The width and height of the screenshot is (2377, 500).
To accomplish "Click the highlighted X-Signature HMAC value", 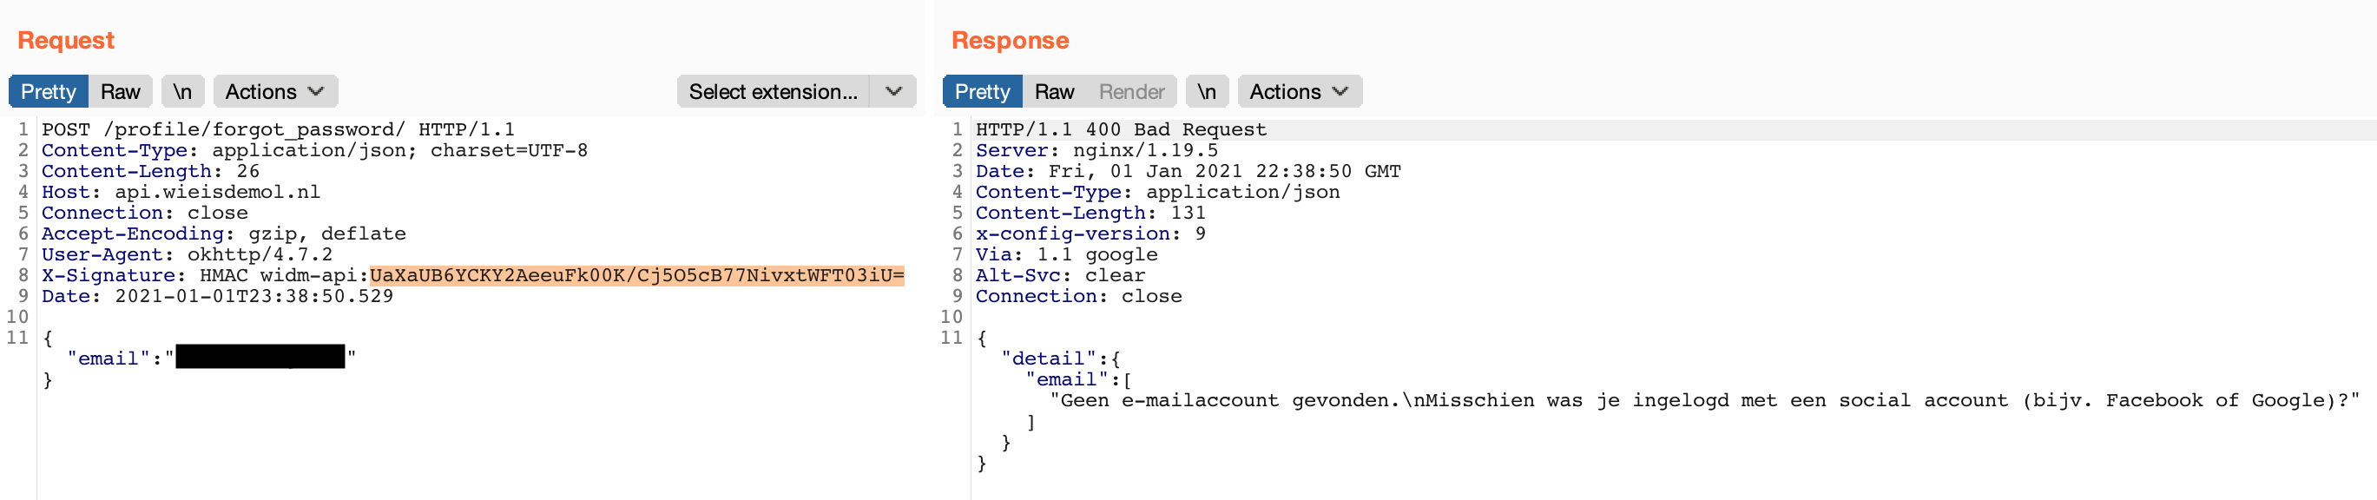I will [x=636, y=275].
